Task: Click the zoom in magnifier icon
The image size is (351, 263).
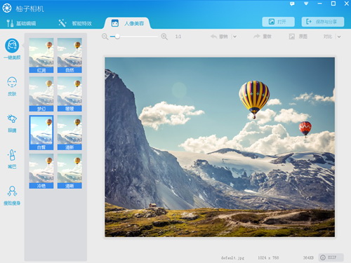Action: coord(164,36)
